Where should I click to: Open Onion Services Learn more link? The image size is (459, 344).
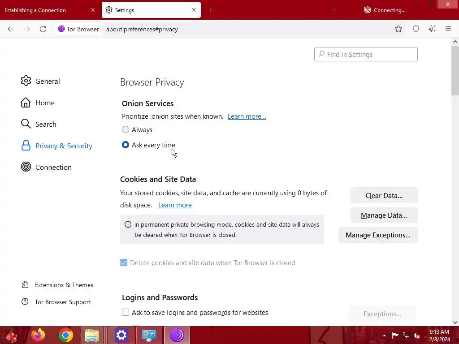click(247, 116)
